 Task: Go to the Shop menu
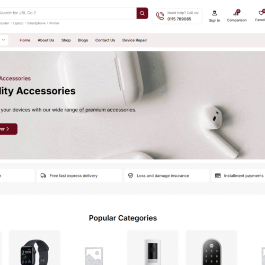pos(66,40)
